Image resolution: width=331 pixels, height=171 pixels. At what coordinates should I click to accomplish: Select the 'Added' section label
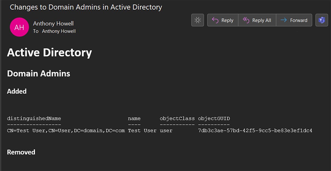click(x=17, y=91)
